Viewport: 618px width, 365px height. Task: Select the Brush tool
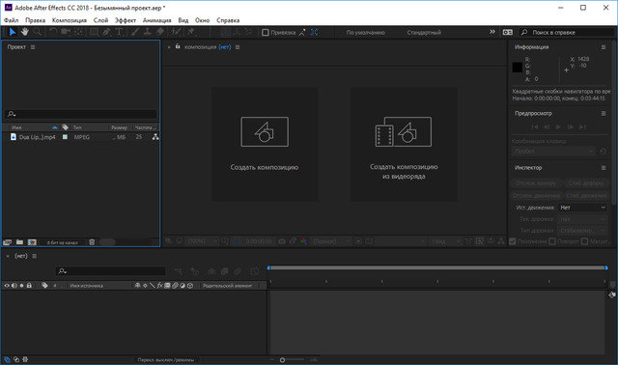(135, 32)
